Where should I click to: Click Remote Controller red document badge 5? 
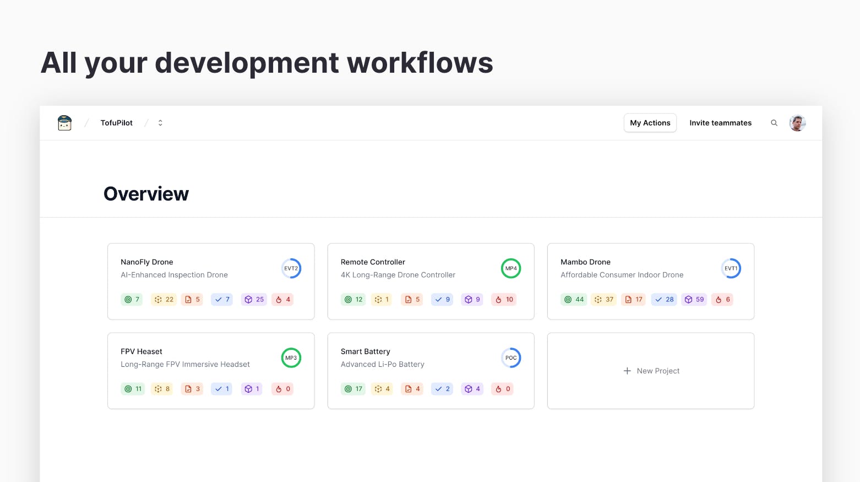412,300
